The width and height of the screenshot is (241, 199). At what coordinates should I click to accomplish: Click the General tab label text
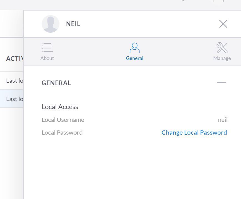[x=135, y=58]
